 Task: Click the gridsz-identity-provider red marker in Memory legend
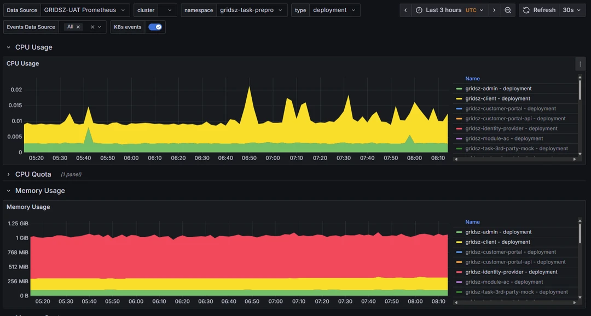[459, 272]
